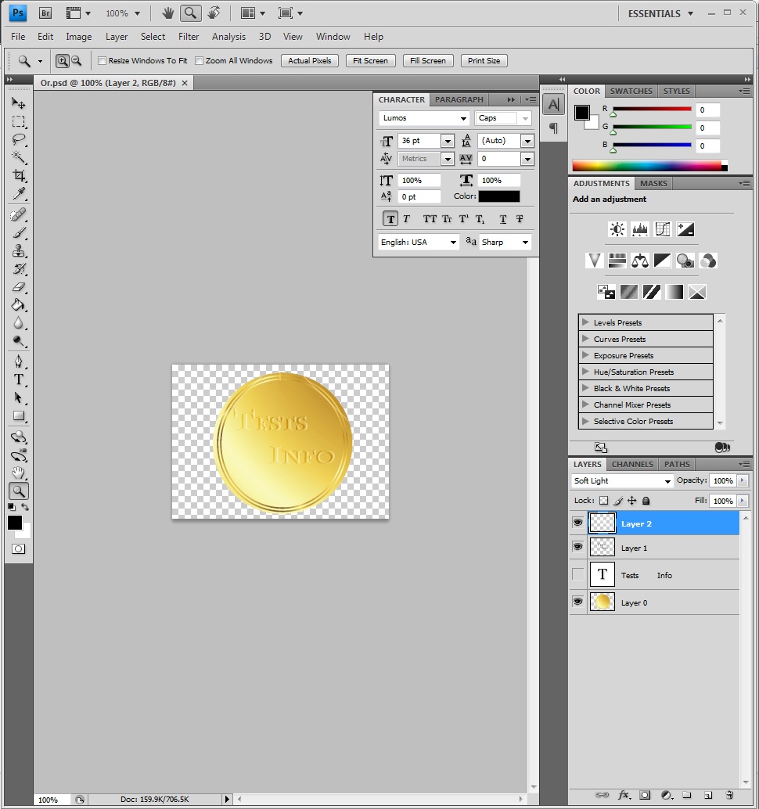This screenshot has height=809, width=759.
Task: Select the Hand tool in toolbox
Action: [x=19, y=473]
